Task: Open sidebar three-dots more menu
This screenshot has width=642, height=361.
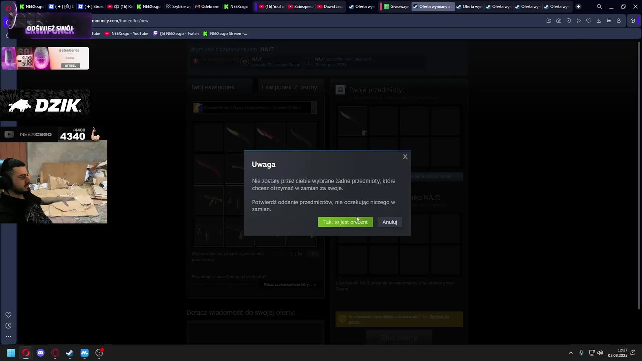Action: click(8, 336)
